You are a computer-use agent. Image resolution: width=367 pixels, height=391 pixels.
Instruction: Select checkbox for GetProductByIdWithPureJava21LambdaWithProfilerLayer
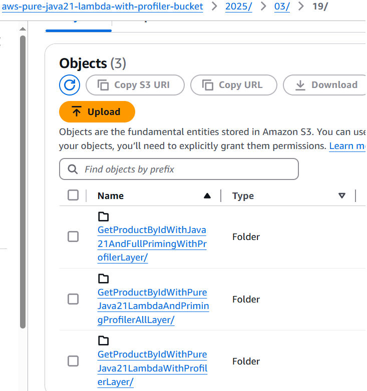click(x=73, y=361)
